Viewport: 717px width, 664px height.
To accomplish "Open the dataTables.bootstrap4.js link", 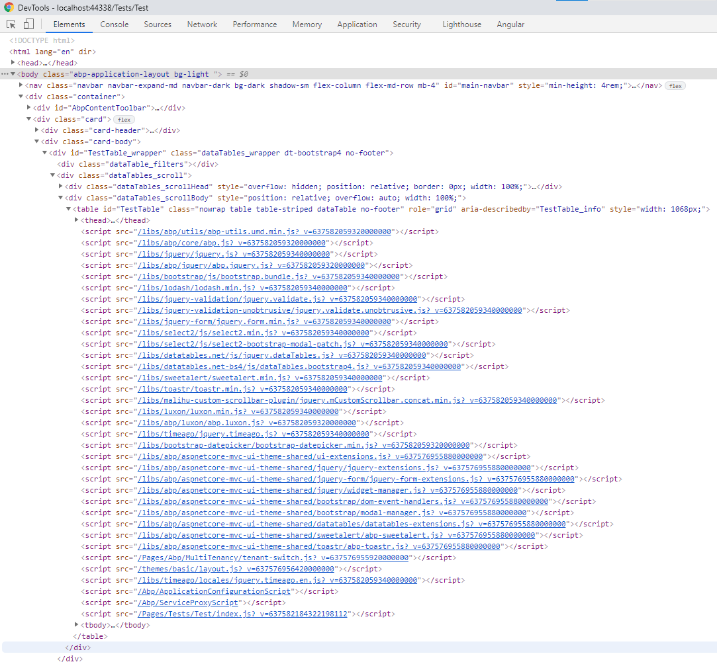I will [x=299, y=366].
